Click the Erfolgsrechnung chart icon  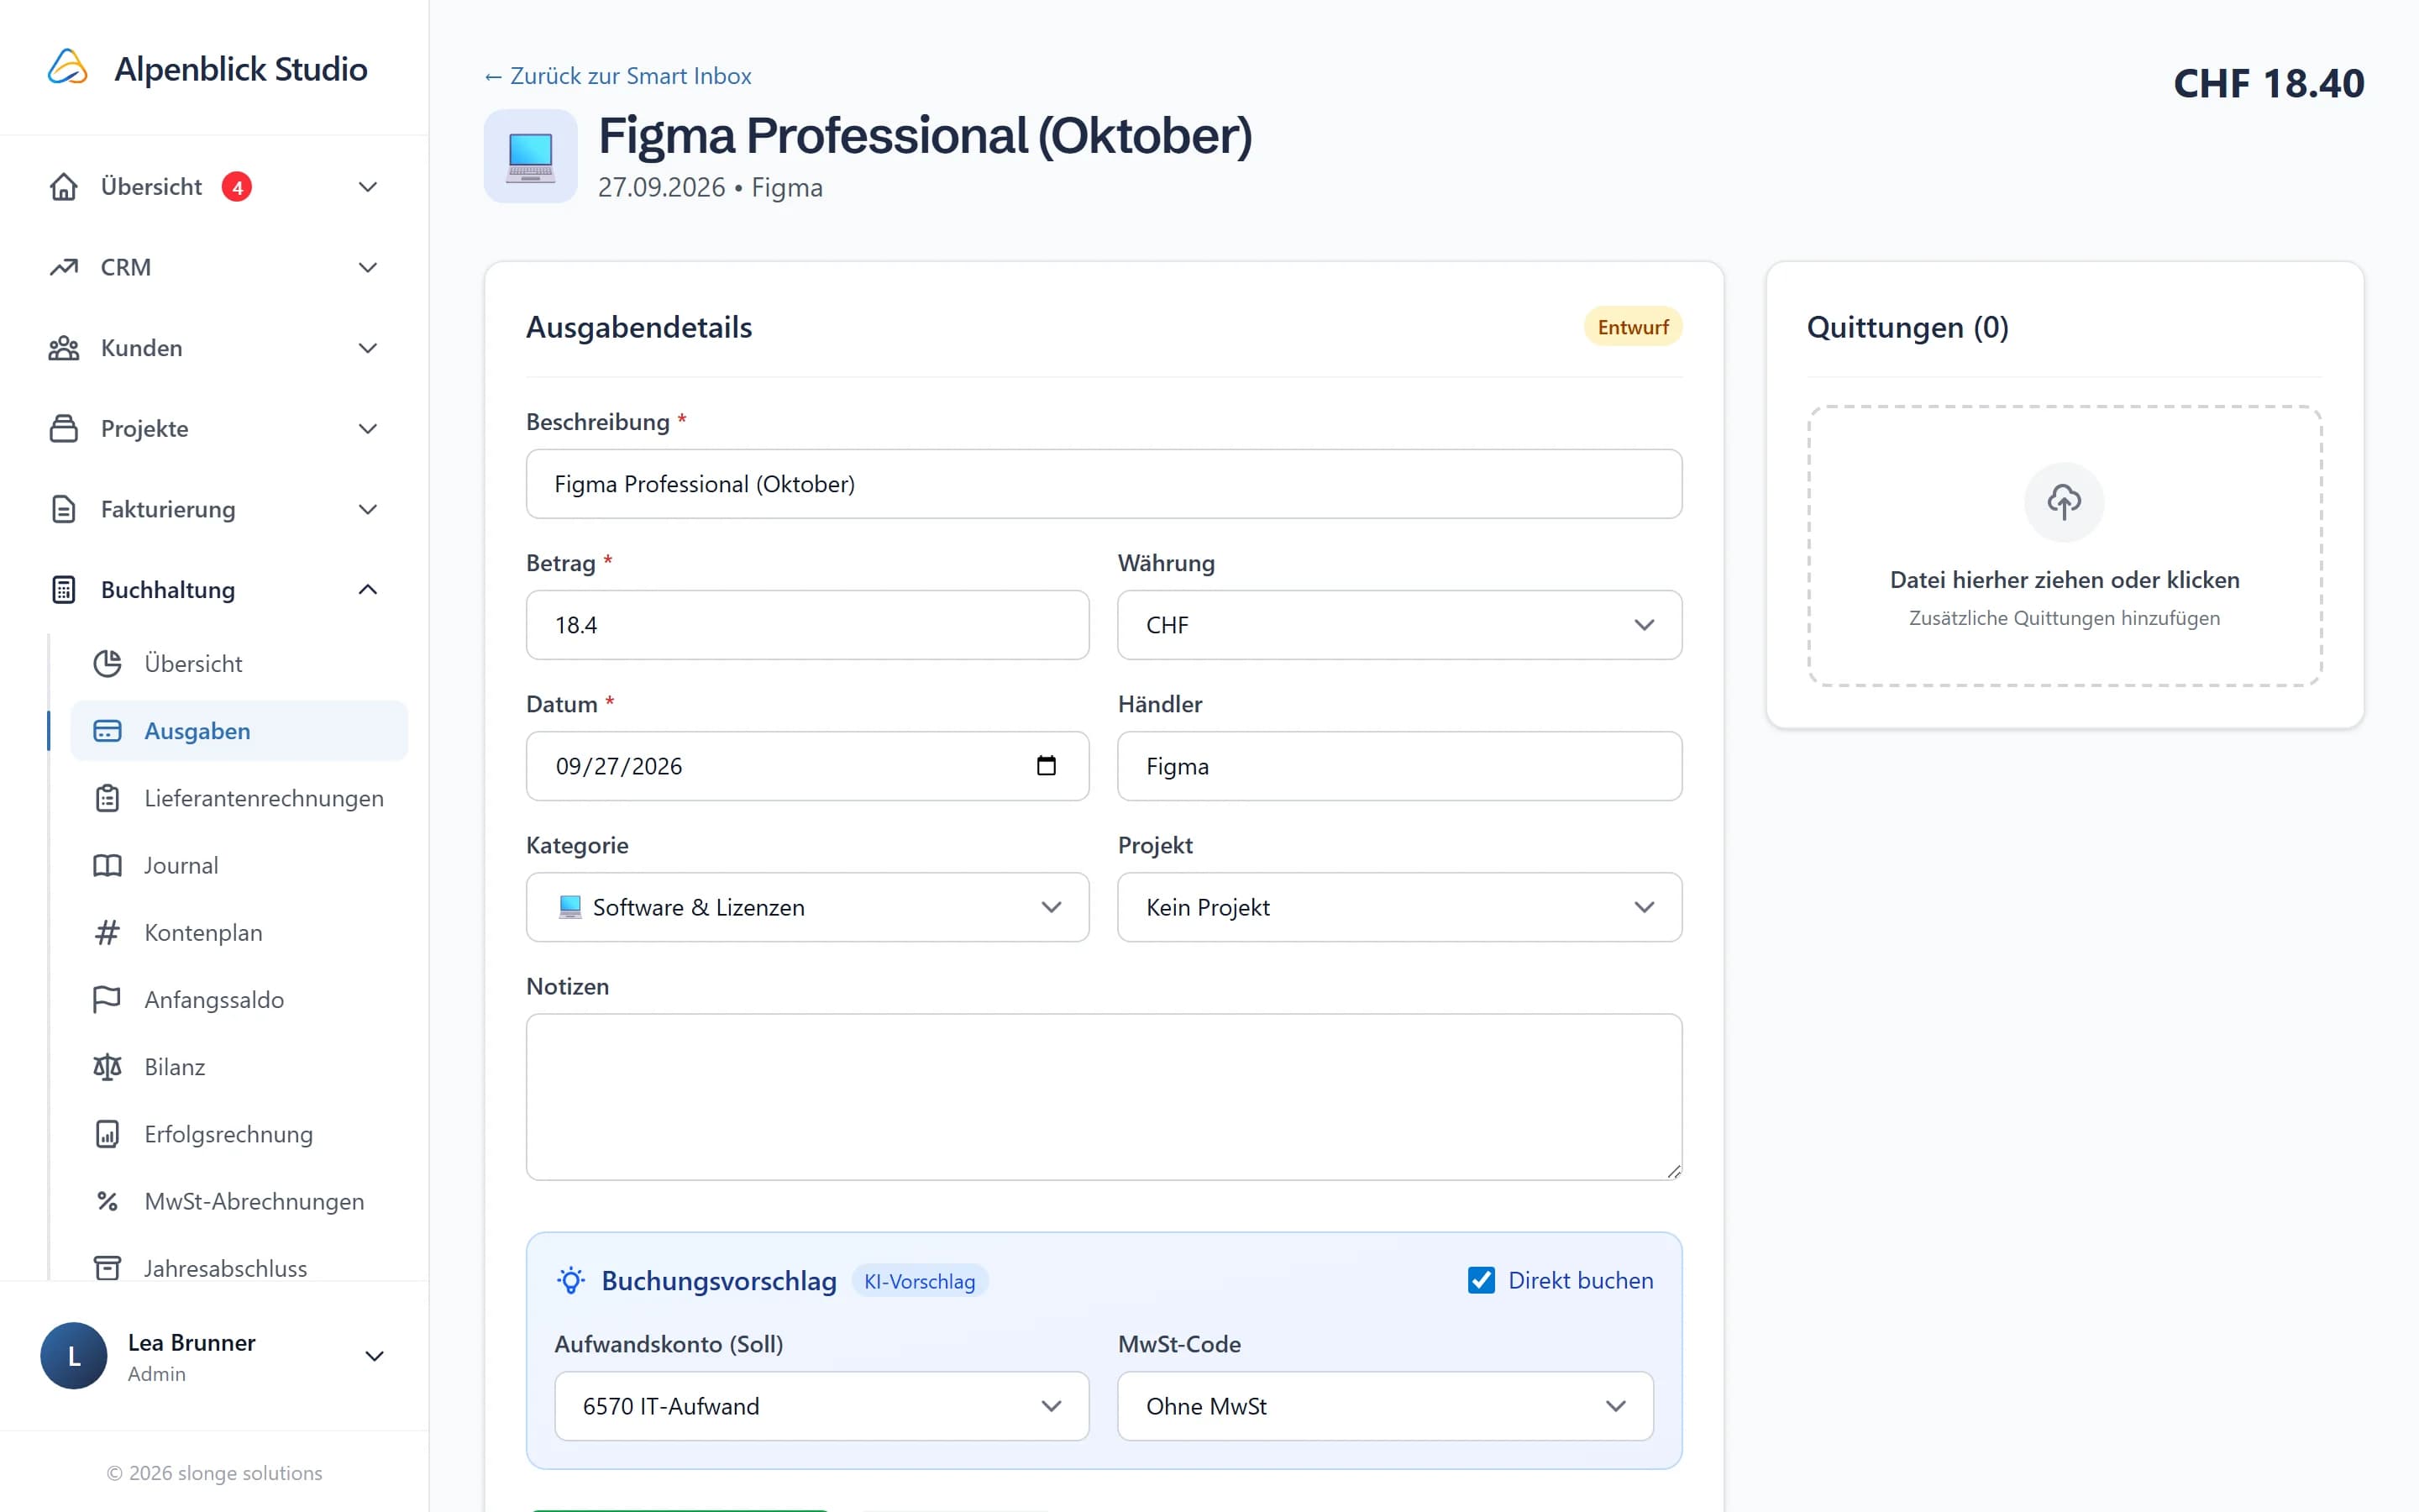pos(107,1134)
